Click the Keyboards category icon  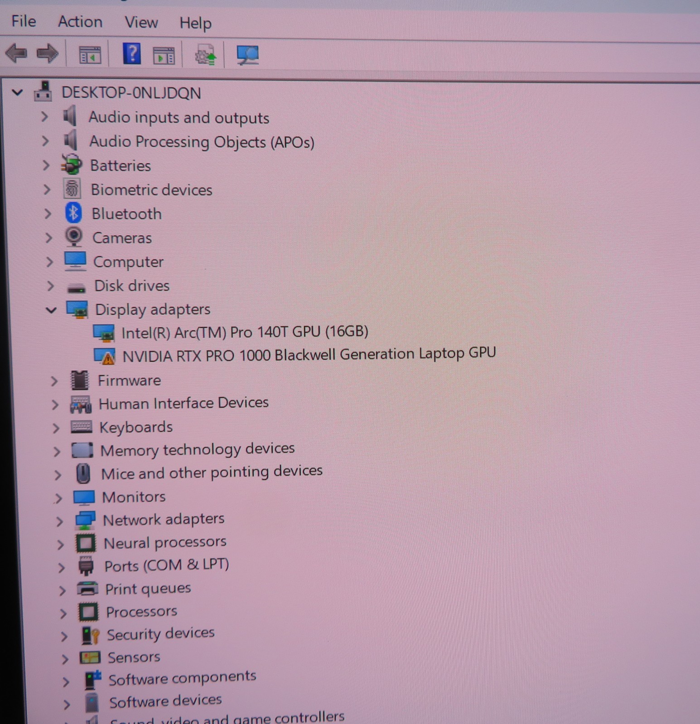tap(82, 427)
